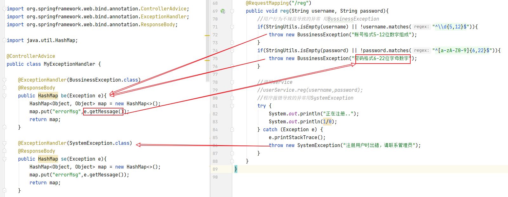This screenshot has width=508, height=197.
Task: Collapse the try block fold marker on line 81
Action: point(232,106)
